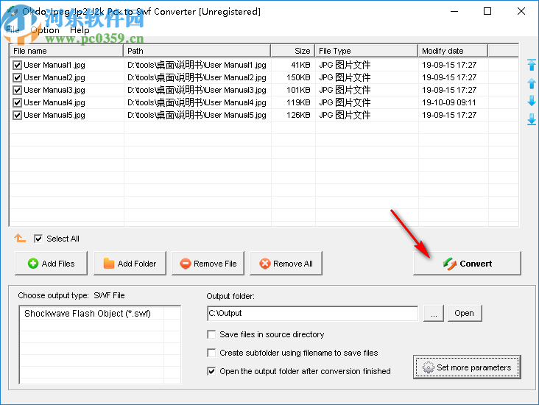Select the User Manual3.jpg file name
The height and width of the screenshot is (405, 539).
coord(54,90)
